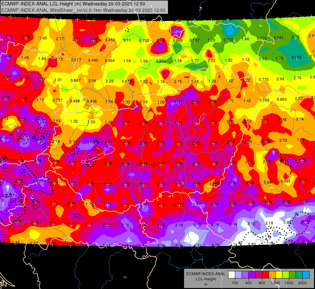Click the wind shear value 0.771

(x=179, y=205)
